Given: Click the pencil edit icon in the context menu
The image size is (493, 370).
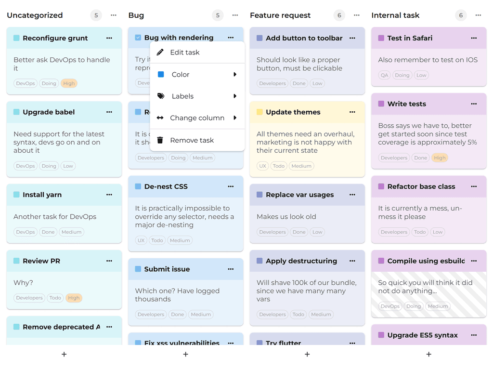Looking at the screenshot, I should point(161,52).
